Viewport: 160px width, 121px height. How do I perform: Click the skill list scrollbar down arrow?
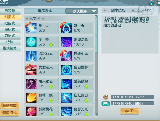coord(96,115)
